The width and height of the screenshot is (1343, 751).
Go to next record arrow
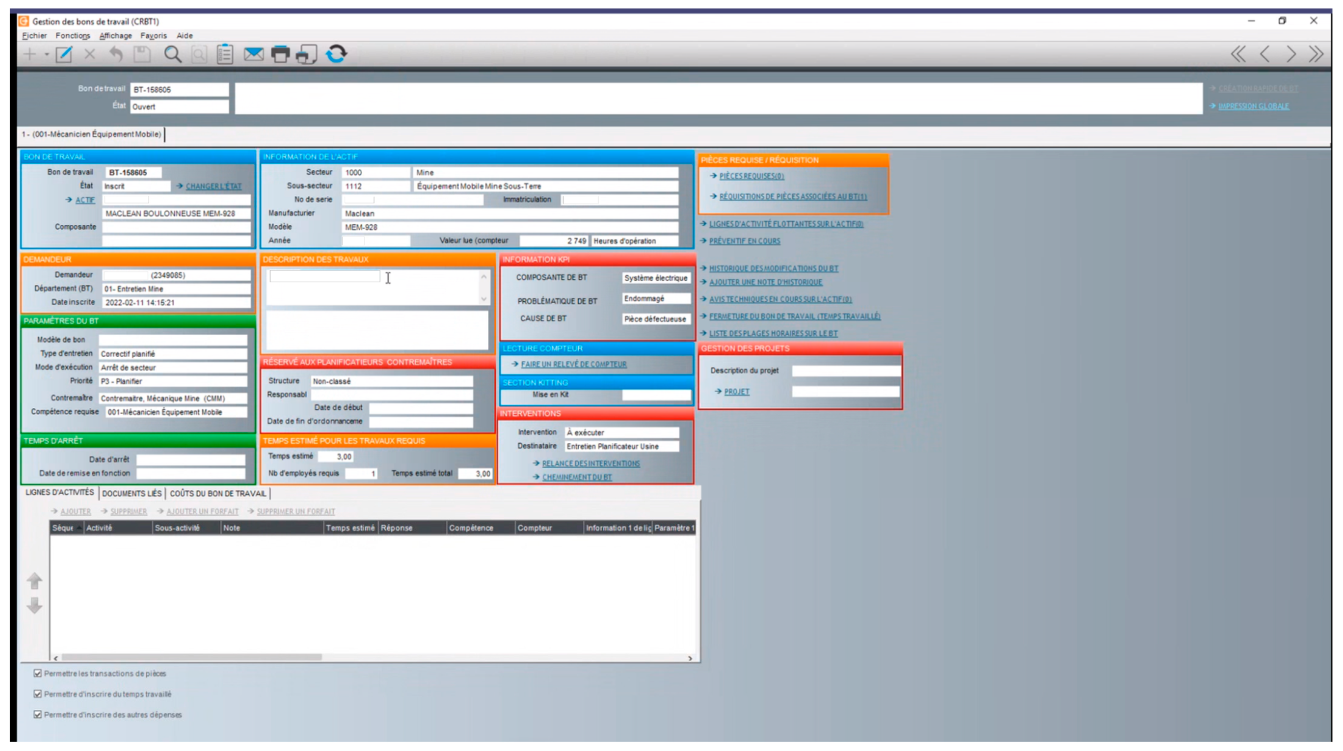[x=1291, y=54]
